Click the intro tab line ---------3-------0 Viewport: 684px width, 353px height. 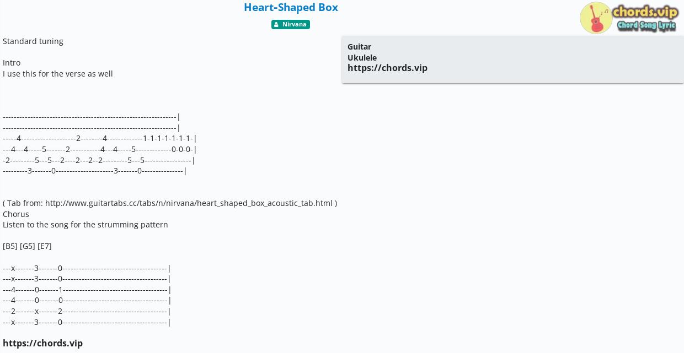point(95,171)
